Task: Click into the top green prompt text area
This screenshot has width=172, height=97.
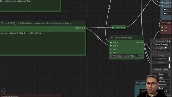Action: 30,5
